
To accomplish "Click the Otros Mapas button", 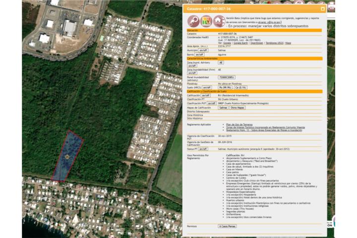I will (x=237, y=108).
